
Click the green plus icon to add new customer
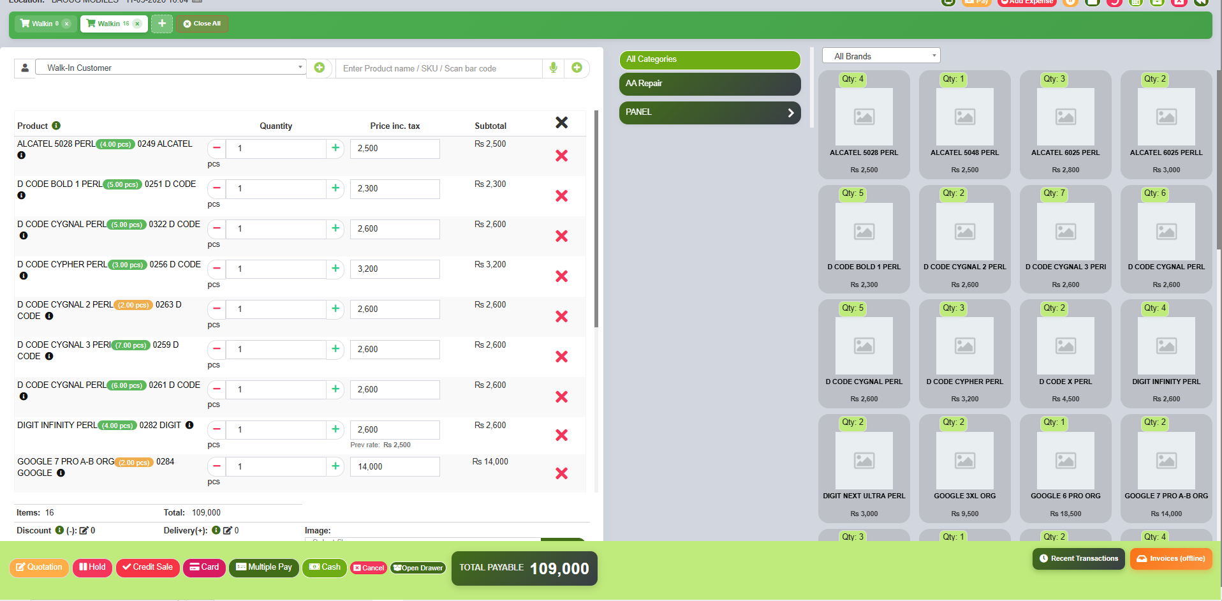click(x=320, y=68)
